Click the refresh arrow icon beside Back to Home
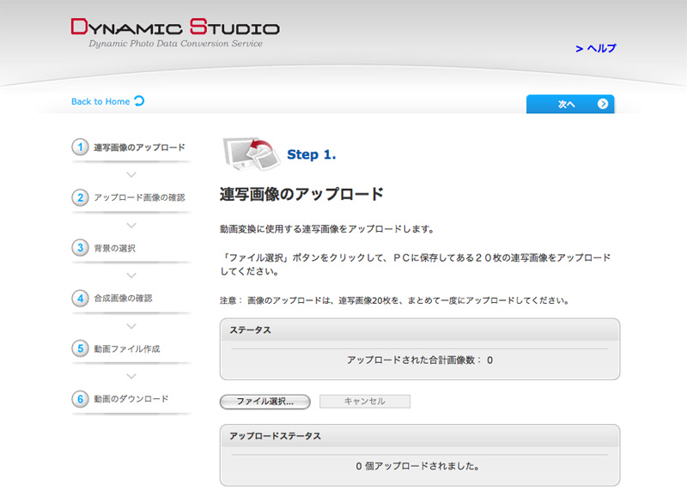The image size is (687, 490). 139,101
